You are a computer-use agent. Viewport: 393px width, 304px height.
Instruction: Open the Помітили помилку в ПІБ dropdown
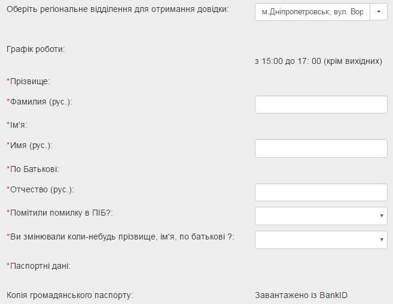321,216
